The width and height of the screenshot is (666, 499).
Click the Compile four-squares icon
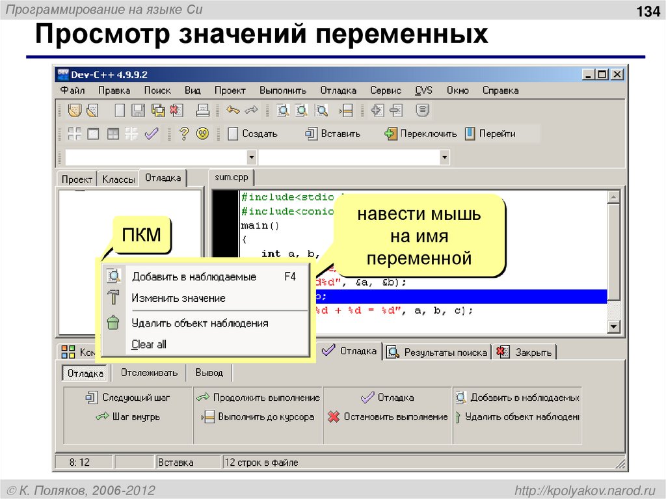coord(74,134)
